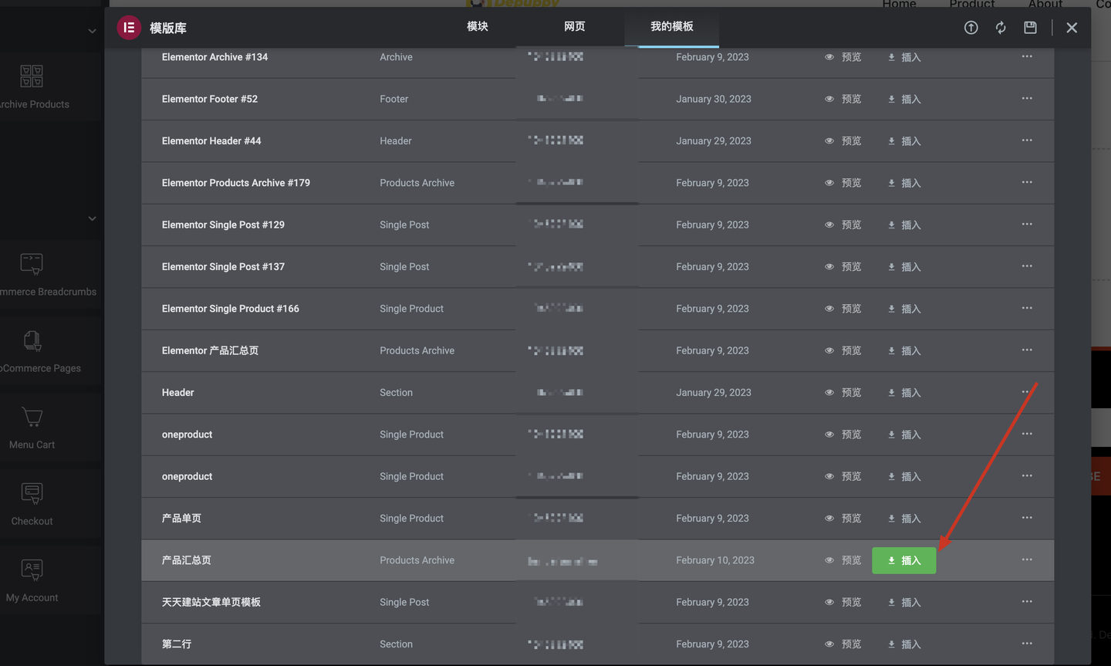Close the template library dialog
Screen dimensions: 1111x666
[1072, 28]
